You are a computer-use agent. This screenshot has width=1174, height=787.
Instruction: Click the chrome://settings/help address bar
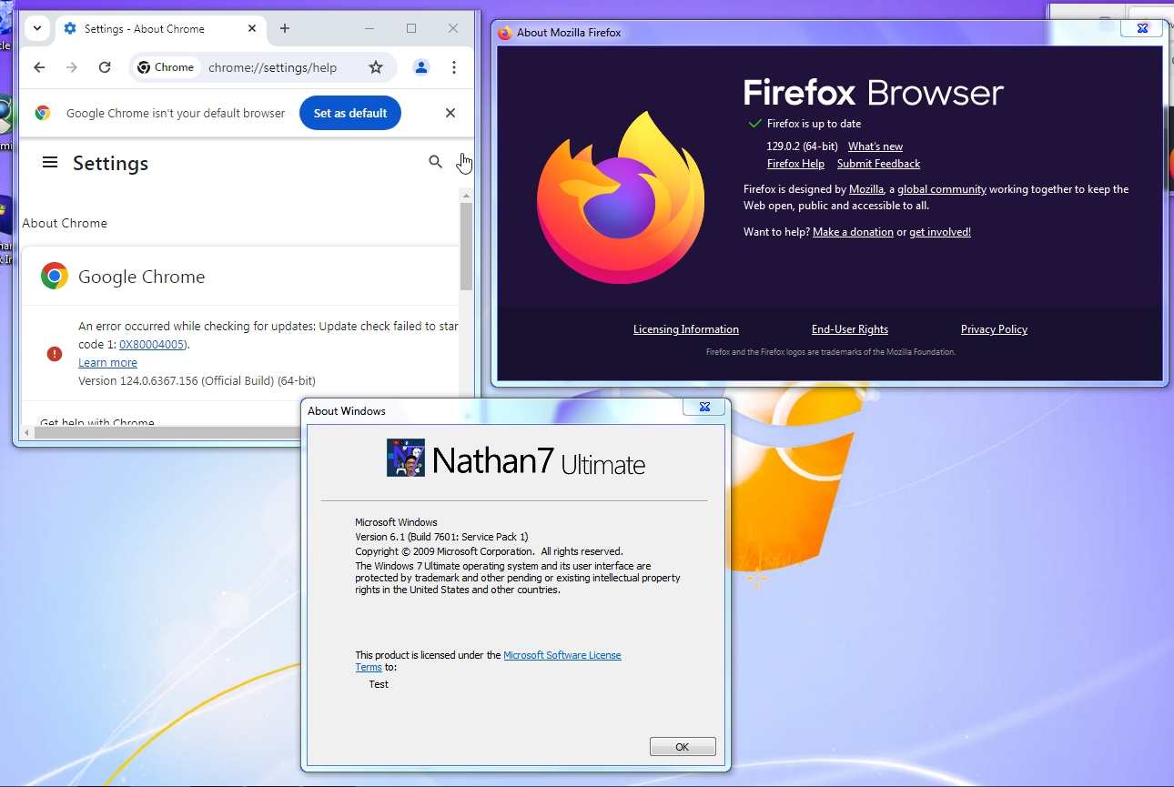pos(273,67)
